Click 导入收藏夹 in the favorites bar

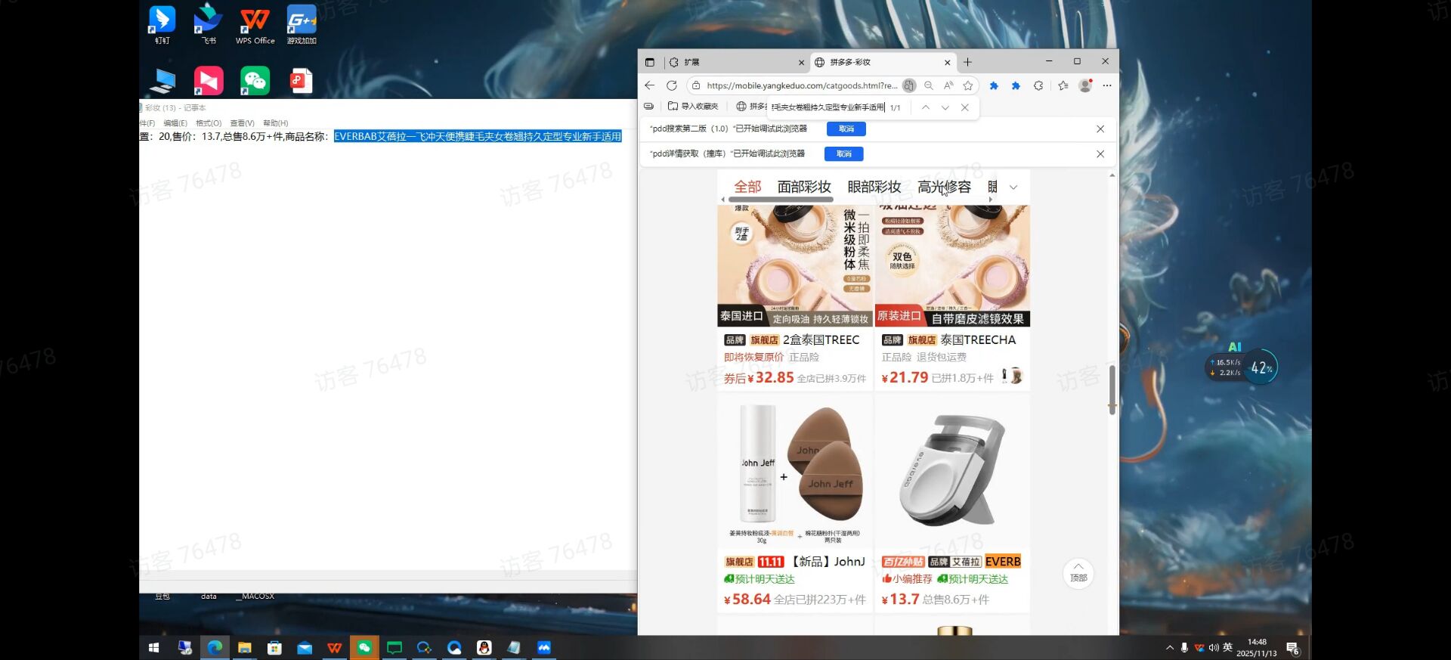click(x=694, y=107)
